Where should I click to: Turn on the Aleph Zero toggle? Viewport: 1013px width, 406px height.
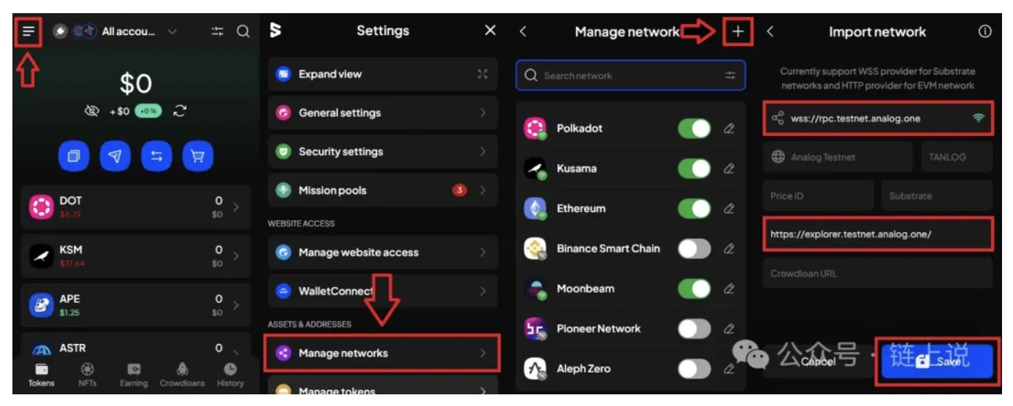coord(694,369)
